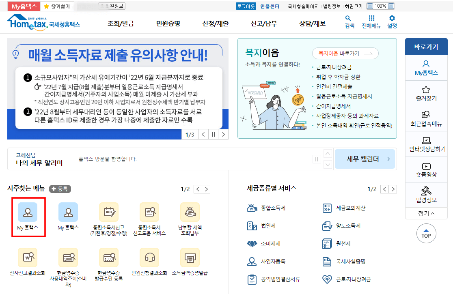The width and height of the screenshot is (453, 294).
Task: Pause the banner slideshow rotation
Action: click(x=213, y=134)
